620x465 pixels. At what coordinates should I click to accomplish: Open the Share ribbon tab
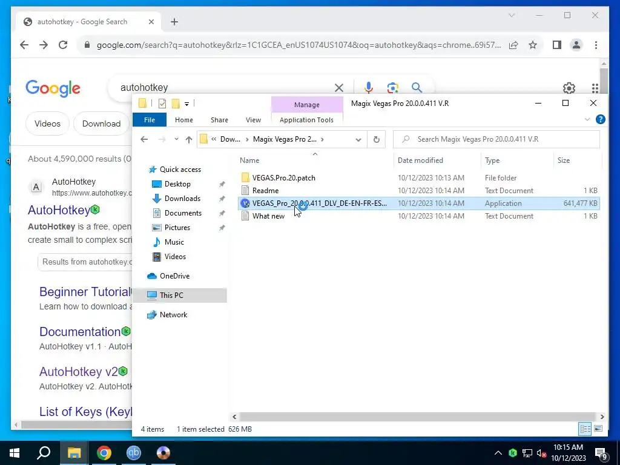[219, 120]
